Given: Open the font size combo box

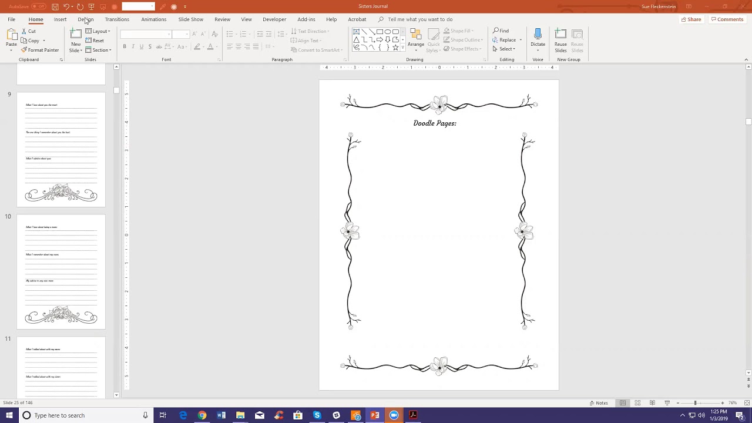Looking at the screenshot, I should [180, 34].
